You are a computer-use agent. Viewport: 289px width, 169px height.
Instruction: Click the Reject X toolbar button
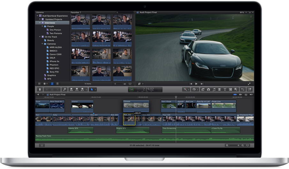(x=58, y=90)
